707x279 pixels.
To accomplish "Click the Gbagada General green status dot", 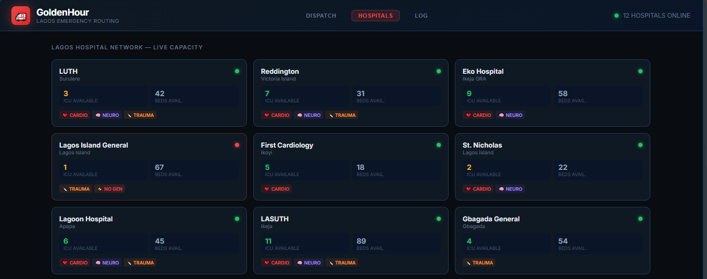I will (640, 219).
